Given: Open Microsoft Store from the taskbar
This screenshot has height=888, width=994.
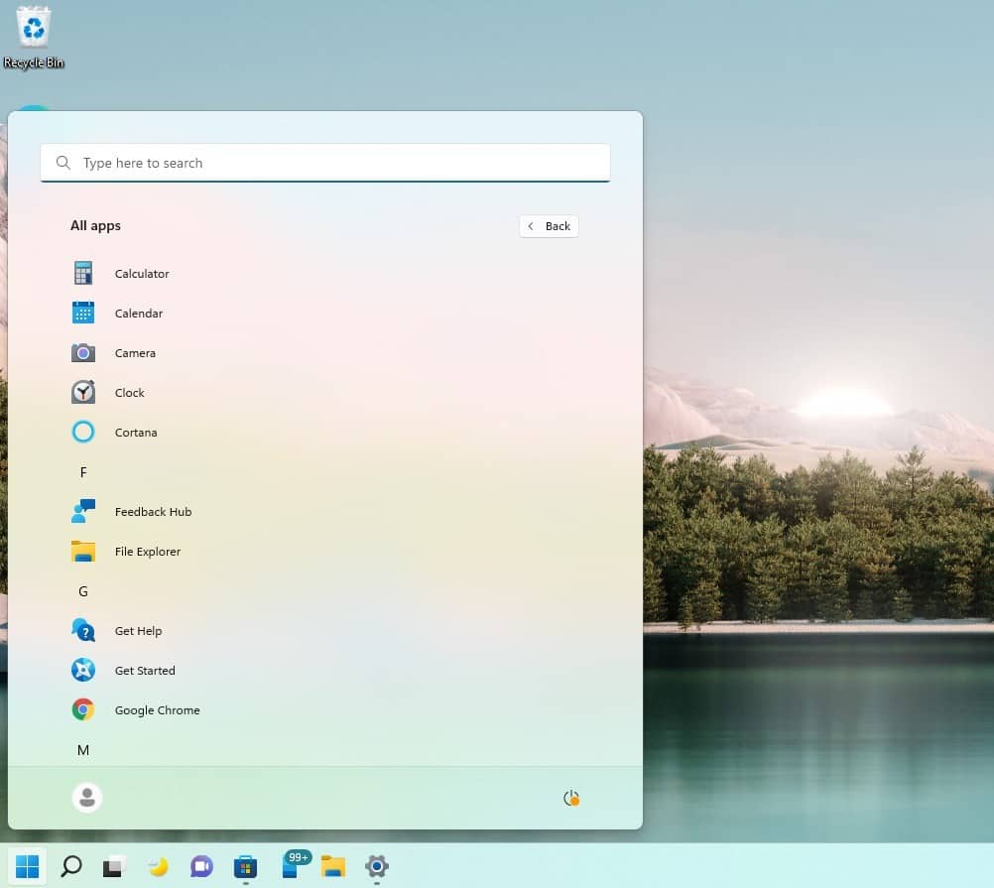Looking at the screenshot, I should point(245,866).
